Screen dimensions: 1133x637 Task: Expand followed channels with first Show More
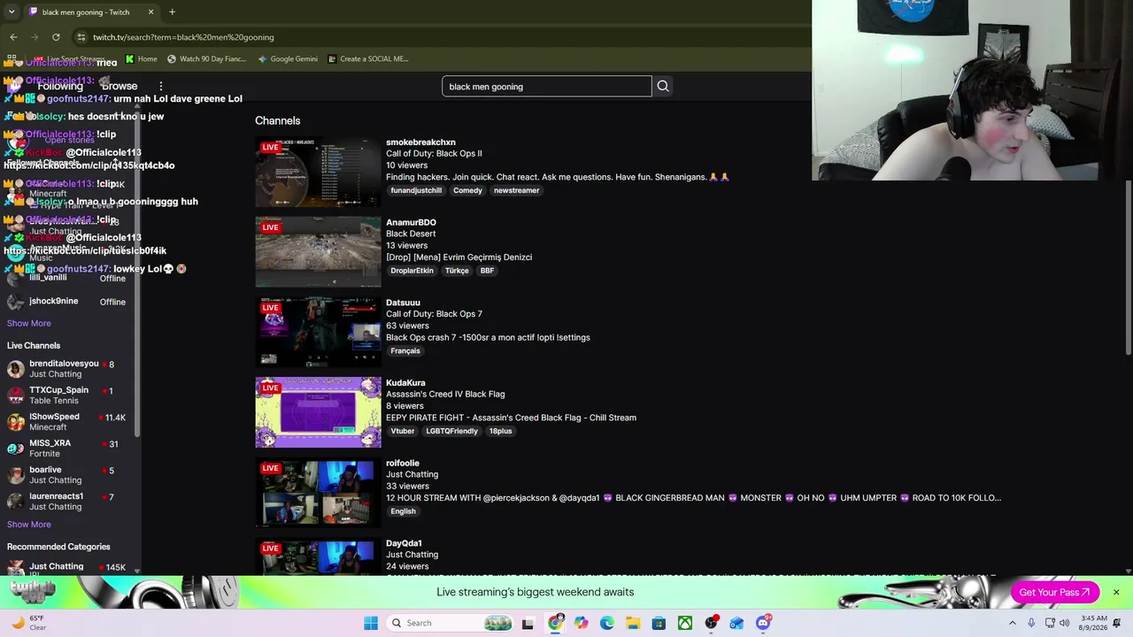[x=29, y=323]
